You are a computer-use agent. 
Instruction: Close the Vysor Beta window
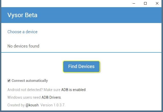pos(157,3)
